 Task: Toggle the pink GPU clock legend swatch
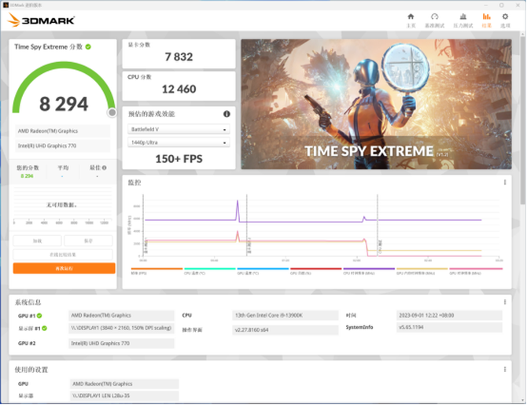pyautogui.click(x=476, y=269)
